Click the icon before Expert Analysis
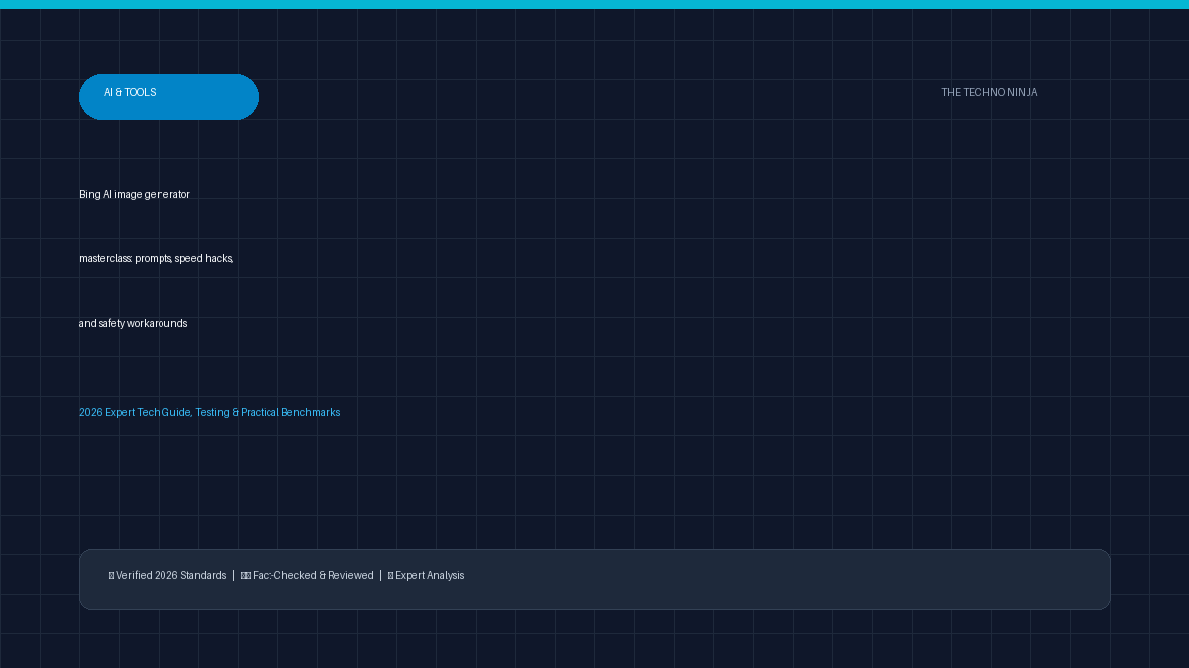Viewport: 1189px width, 668px height. (390, 576)
